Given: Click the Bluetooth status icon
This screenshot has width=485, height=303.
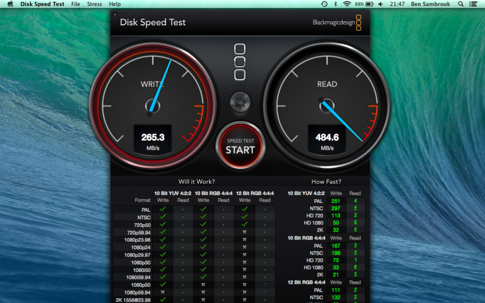Looking at the screenshot, I should (x=336, y=4).
